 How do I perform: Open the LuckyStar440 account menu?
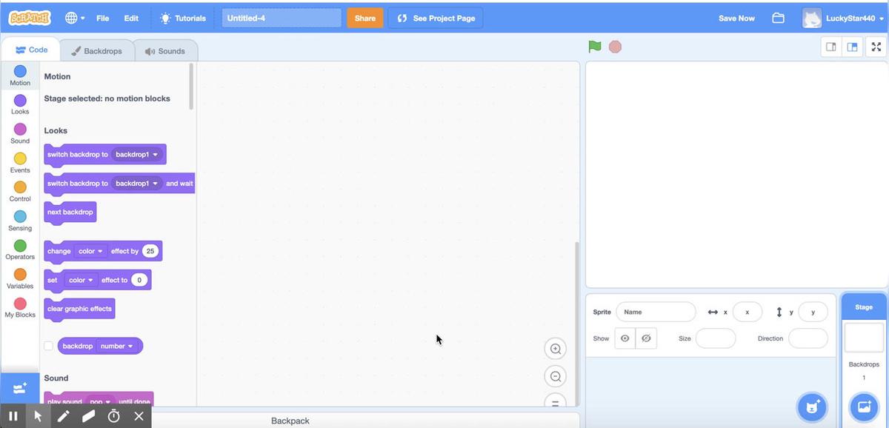(x=843, y=18)
